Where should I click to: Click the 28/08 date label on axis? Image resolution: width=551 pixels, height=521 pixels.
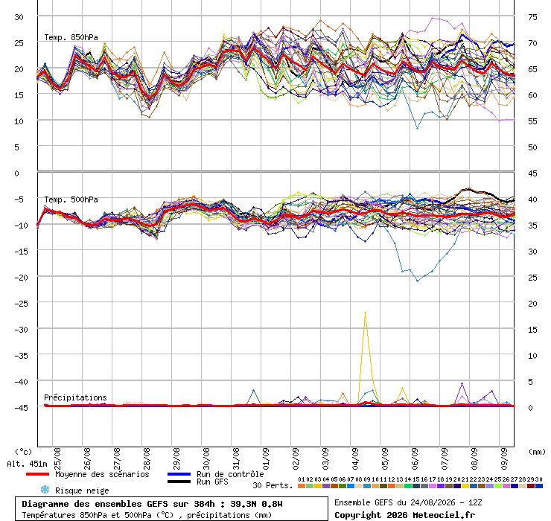click(147, 458)
